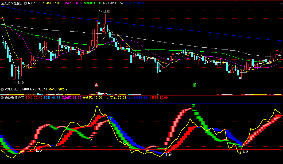Viewport: 283px width, 164px height.
Task: Click the green 卖 signal at the highest indicator peak
Action: 194,106
